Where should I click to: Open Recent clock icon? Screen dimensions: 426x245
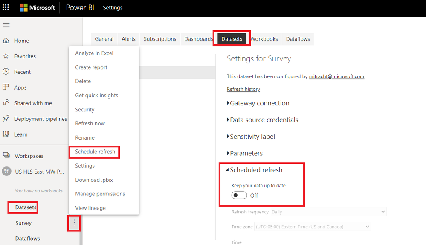pos(6,72)
